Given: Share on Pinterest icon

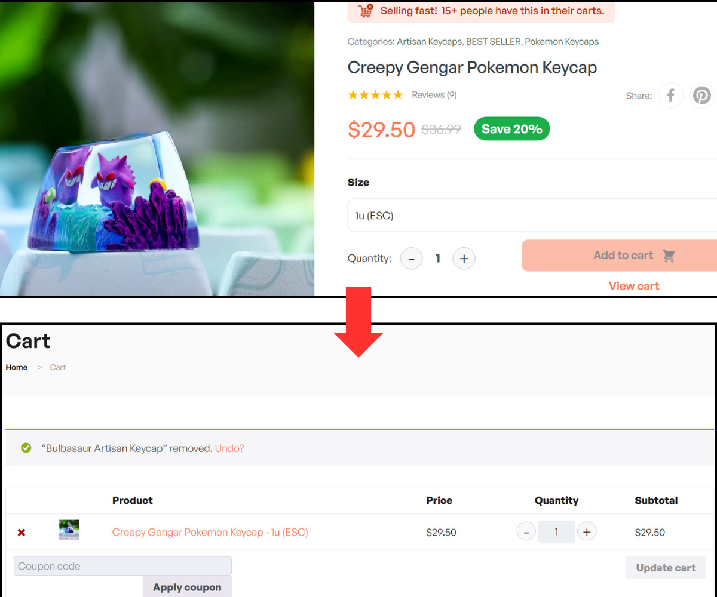Looking at the screenshot, I should [x=702, y=96].
